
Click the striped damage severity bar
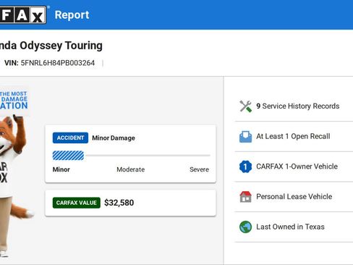click(x=68, y=156)
